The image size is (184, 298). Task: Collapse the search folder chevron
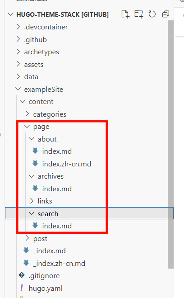tap(32, 213)
